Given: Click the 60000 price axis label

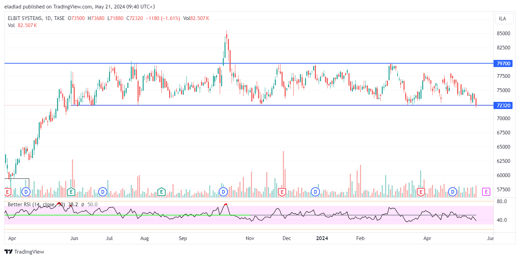Looking at the screenshot, I should [x=503, y=175].
